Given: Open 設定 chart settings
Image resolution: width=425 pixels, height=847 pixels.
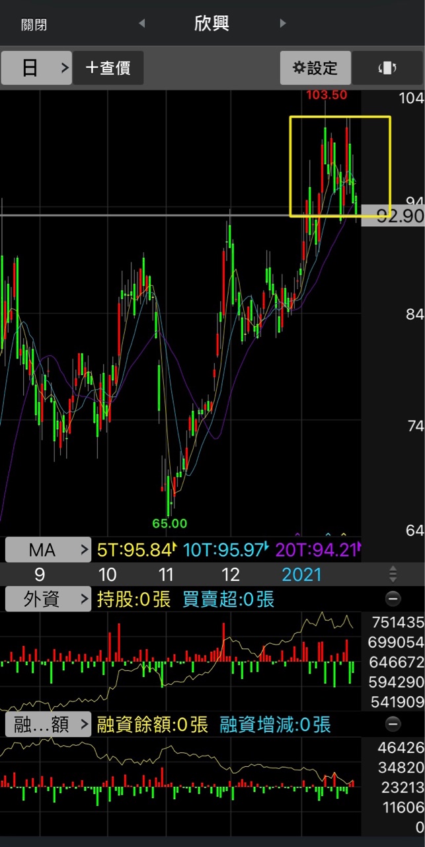Looking at the screenshot, I should [x=315, y=67].
